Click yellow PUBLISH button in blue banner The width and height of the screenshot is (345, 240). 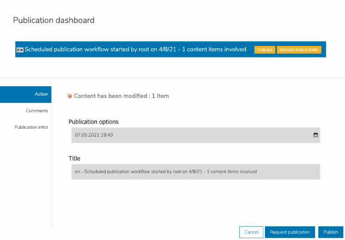[x=264, y=50]
